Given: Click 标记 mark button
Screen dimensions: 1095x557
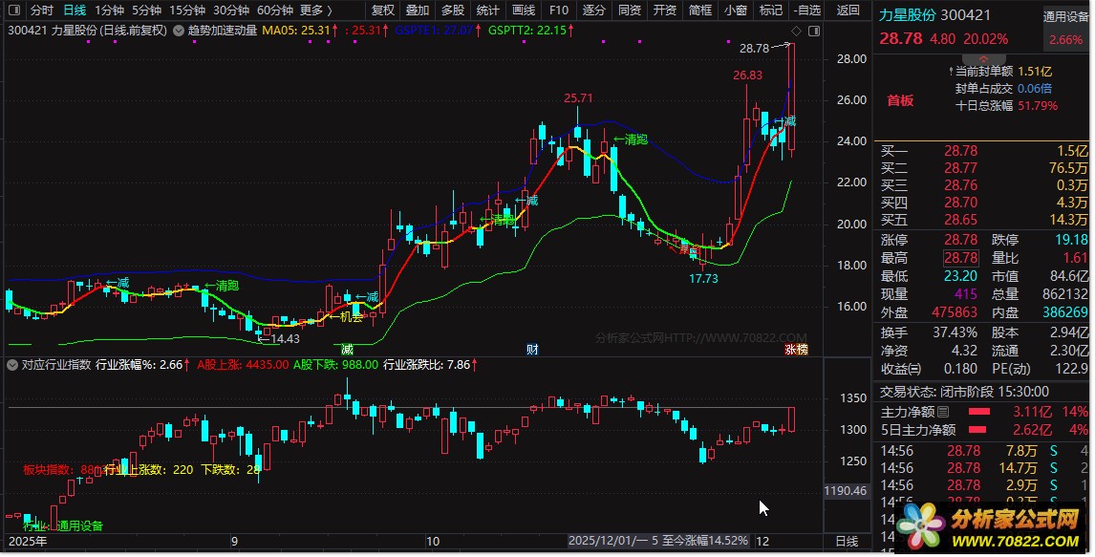Looking at the screenshot, I should pyautogui.click(x=771, y=10).
